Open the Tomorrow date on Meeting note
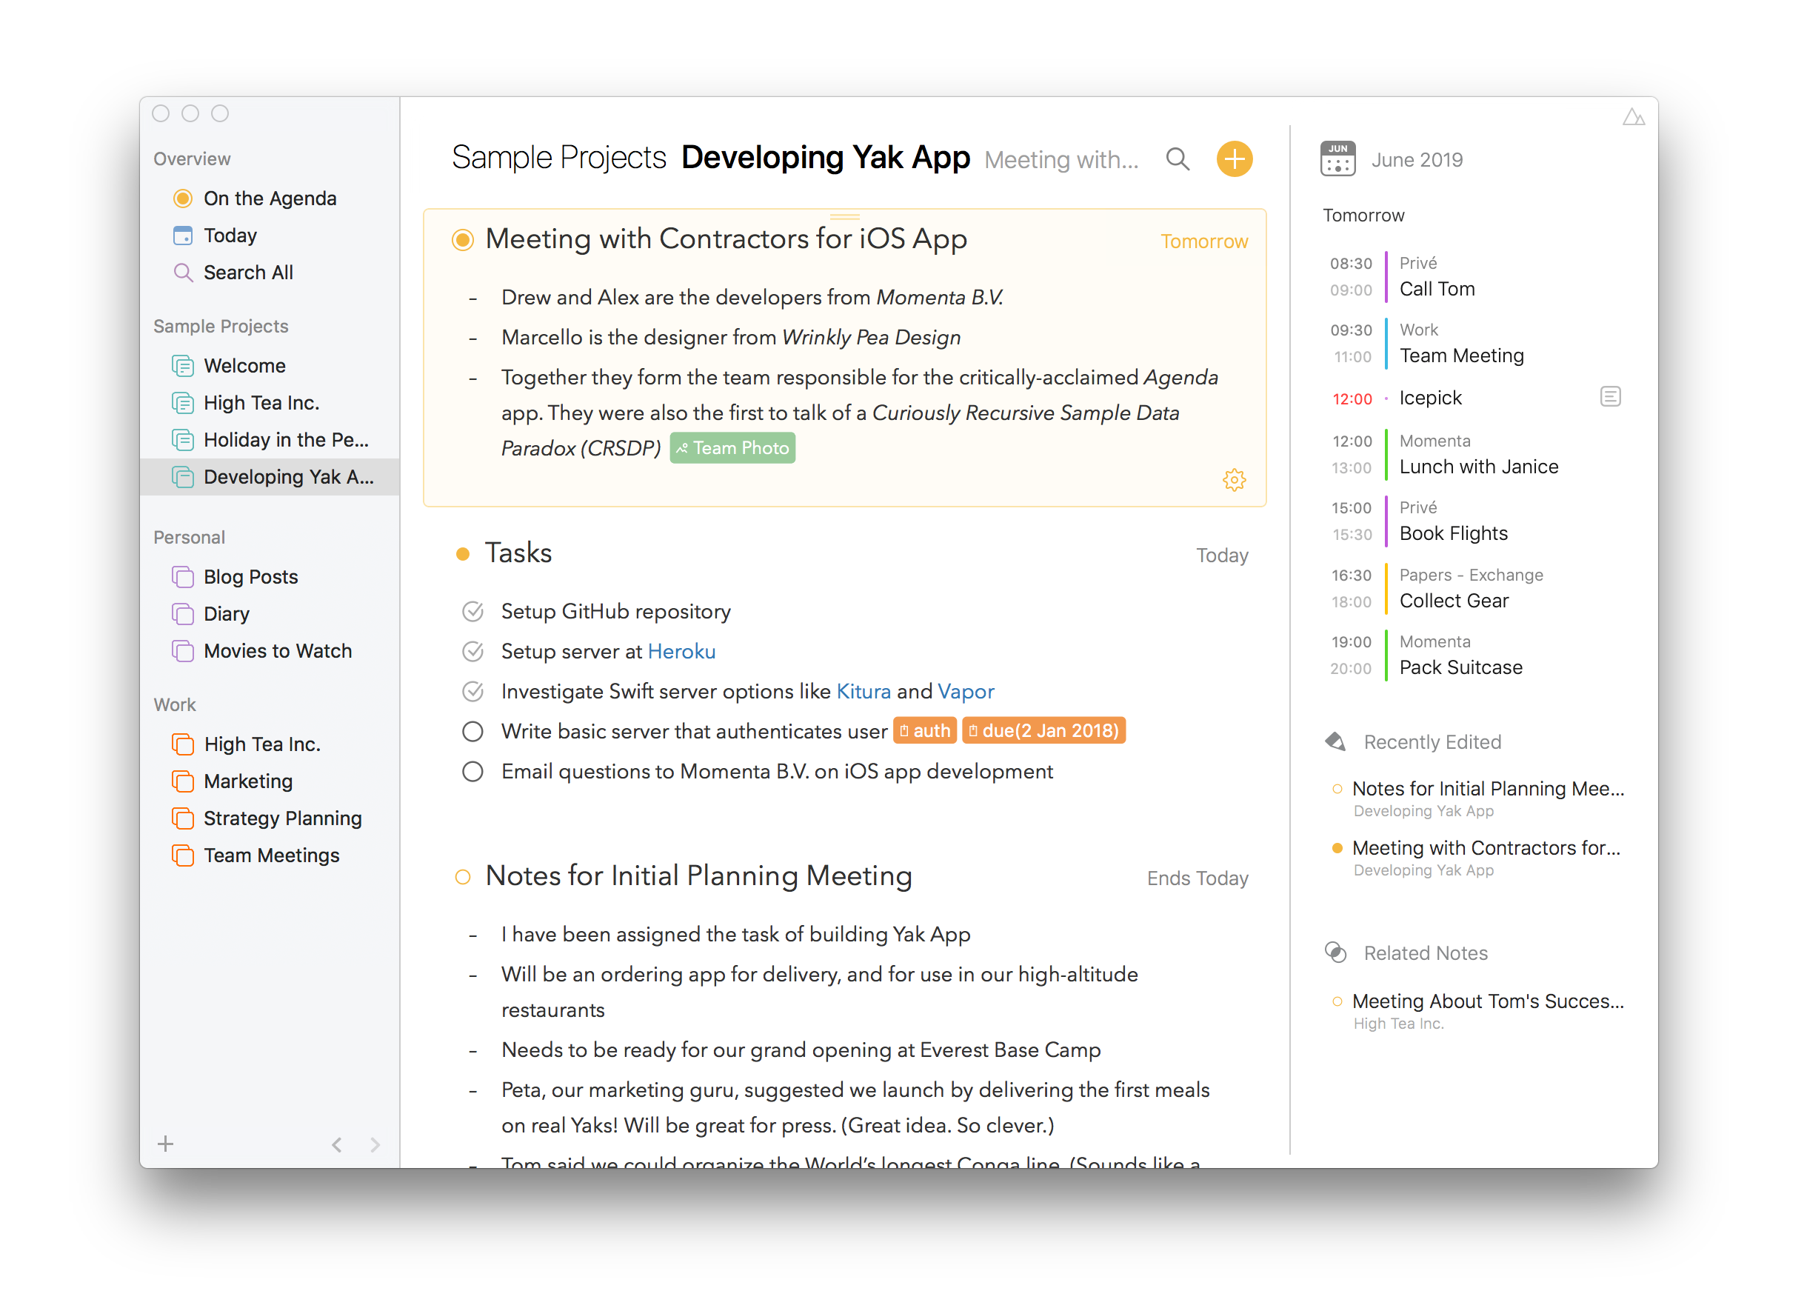 pos(1203,241)
